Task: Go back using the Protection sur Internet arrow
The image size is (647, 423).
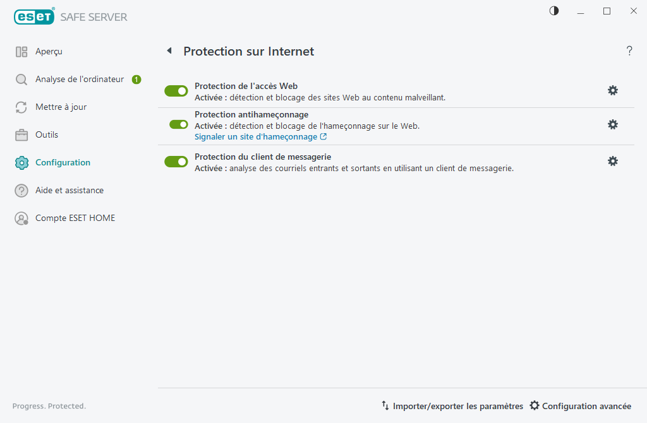Action: click(x=169, y=51)
